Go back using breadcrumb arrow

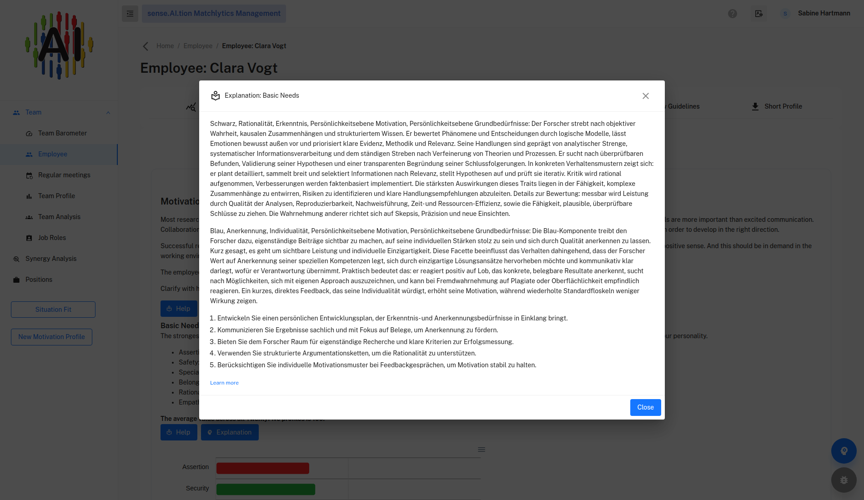(146, 46)
